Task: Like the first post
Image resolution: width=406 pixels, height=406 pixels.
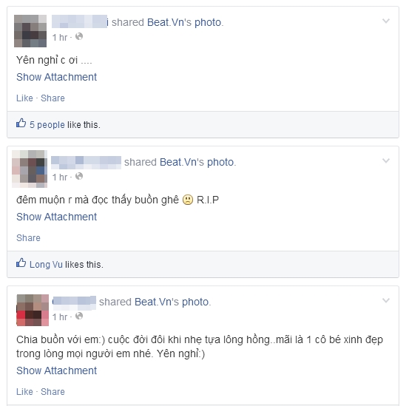Action: click(x=24, y=98)
